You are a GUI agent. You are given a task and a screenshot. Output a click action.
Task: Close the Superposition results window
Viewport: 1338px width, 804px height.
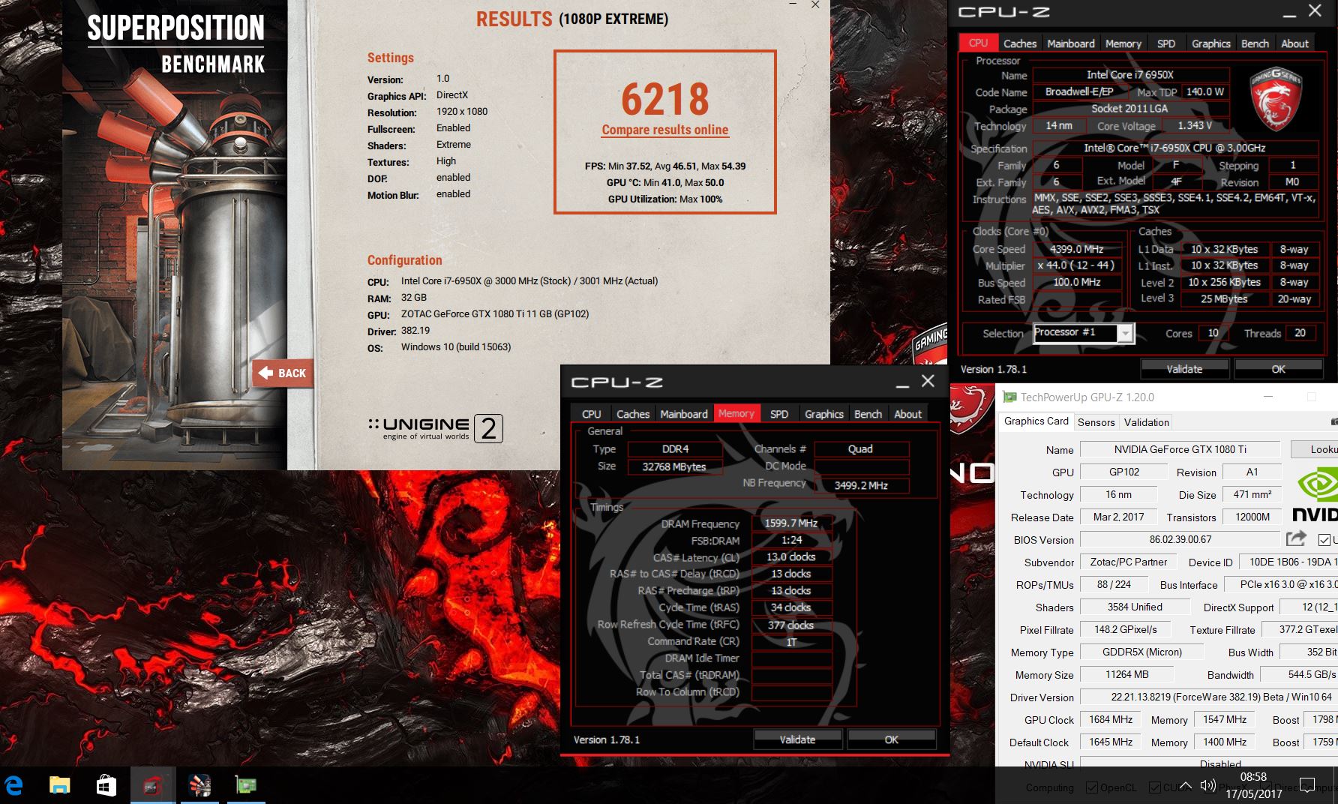click(815, 5)
